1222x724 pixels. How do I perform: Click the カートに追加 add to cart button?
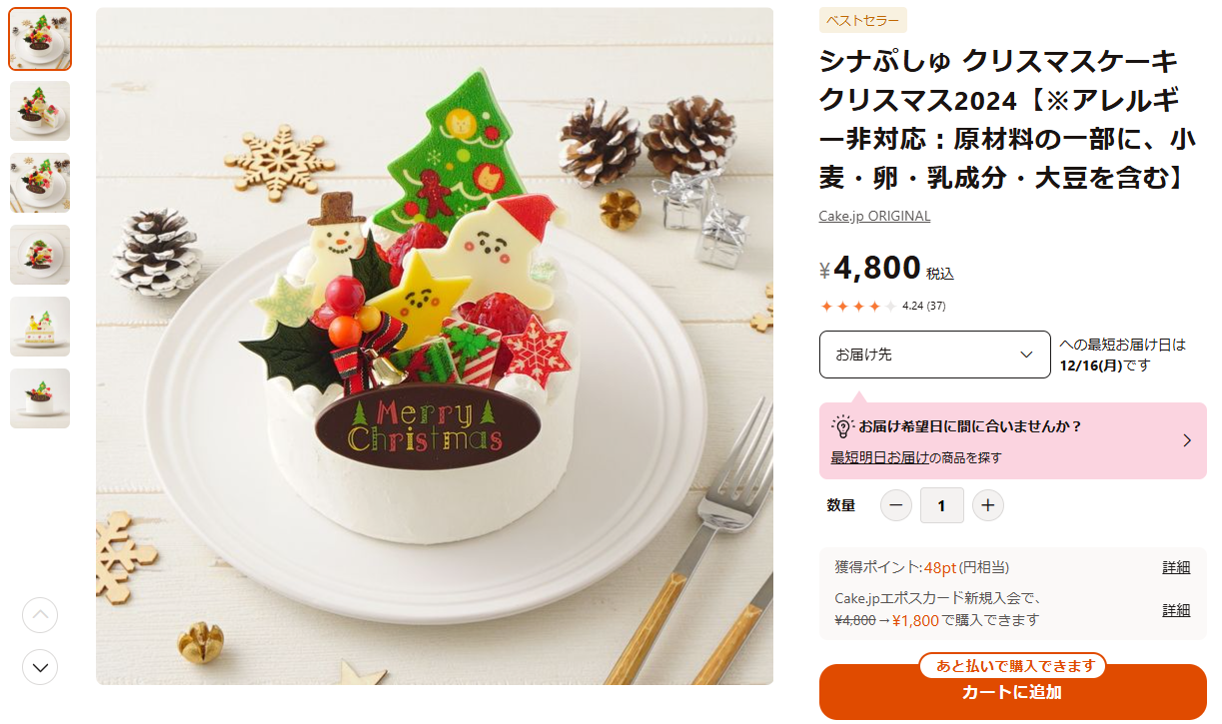[x=1012, y=692]
